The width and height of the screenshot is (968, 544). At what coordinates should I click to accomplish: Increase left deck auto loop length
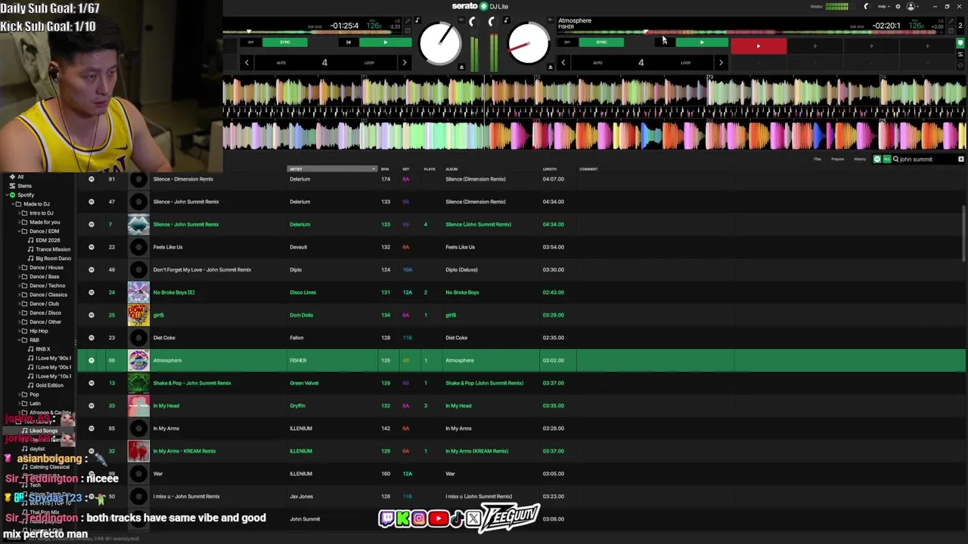pyautogui.click(x=404, y=63)
